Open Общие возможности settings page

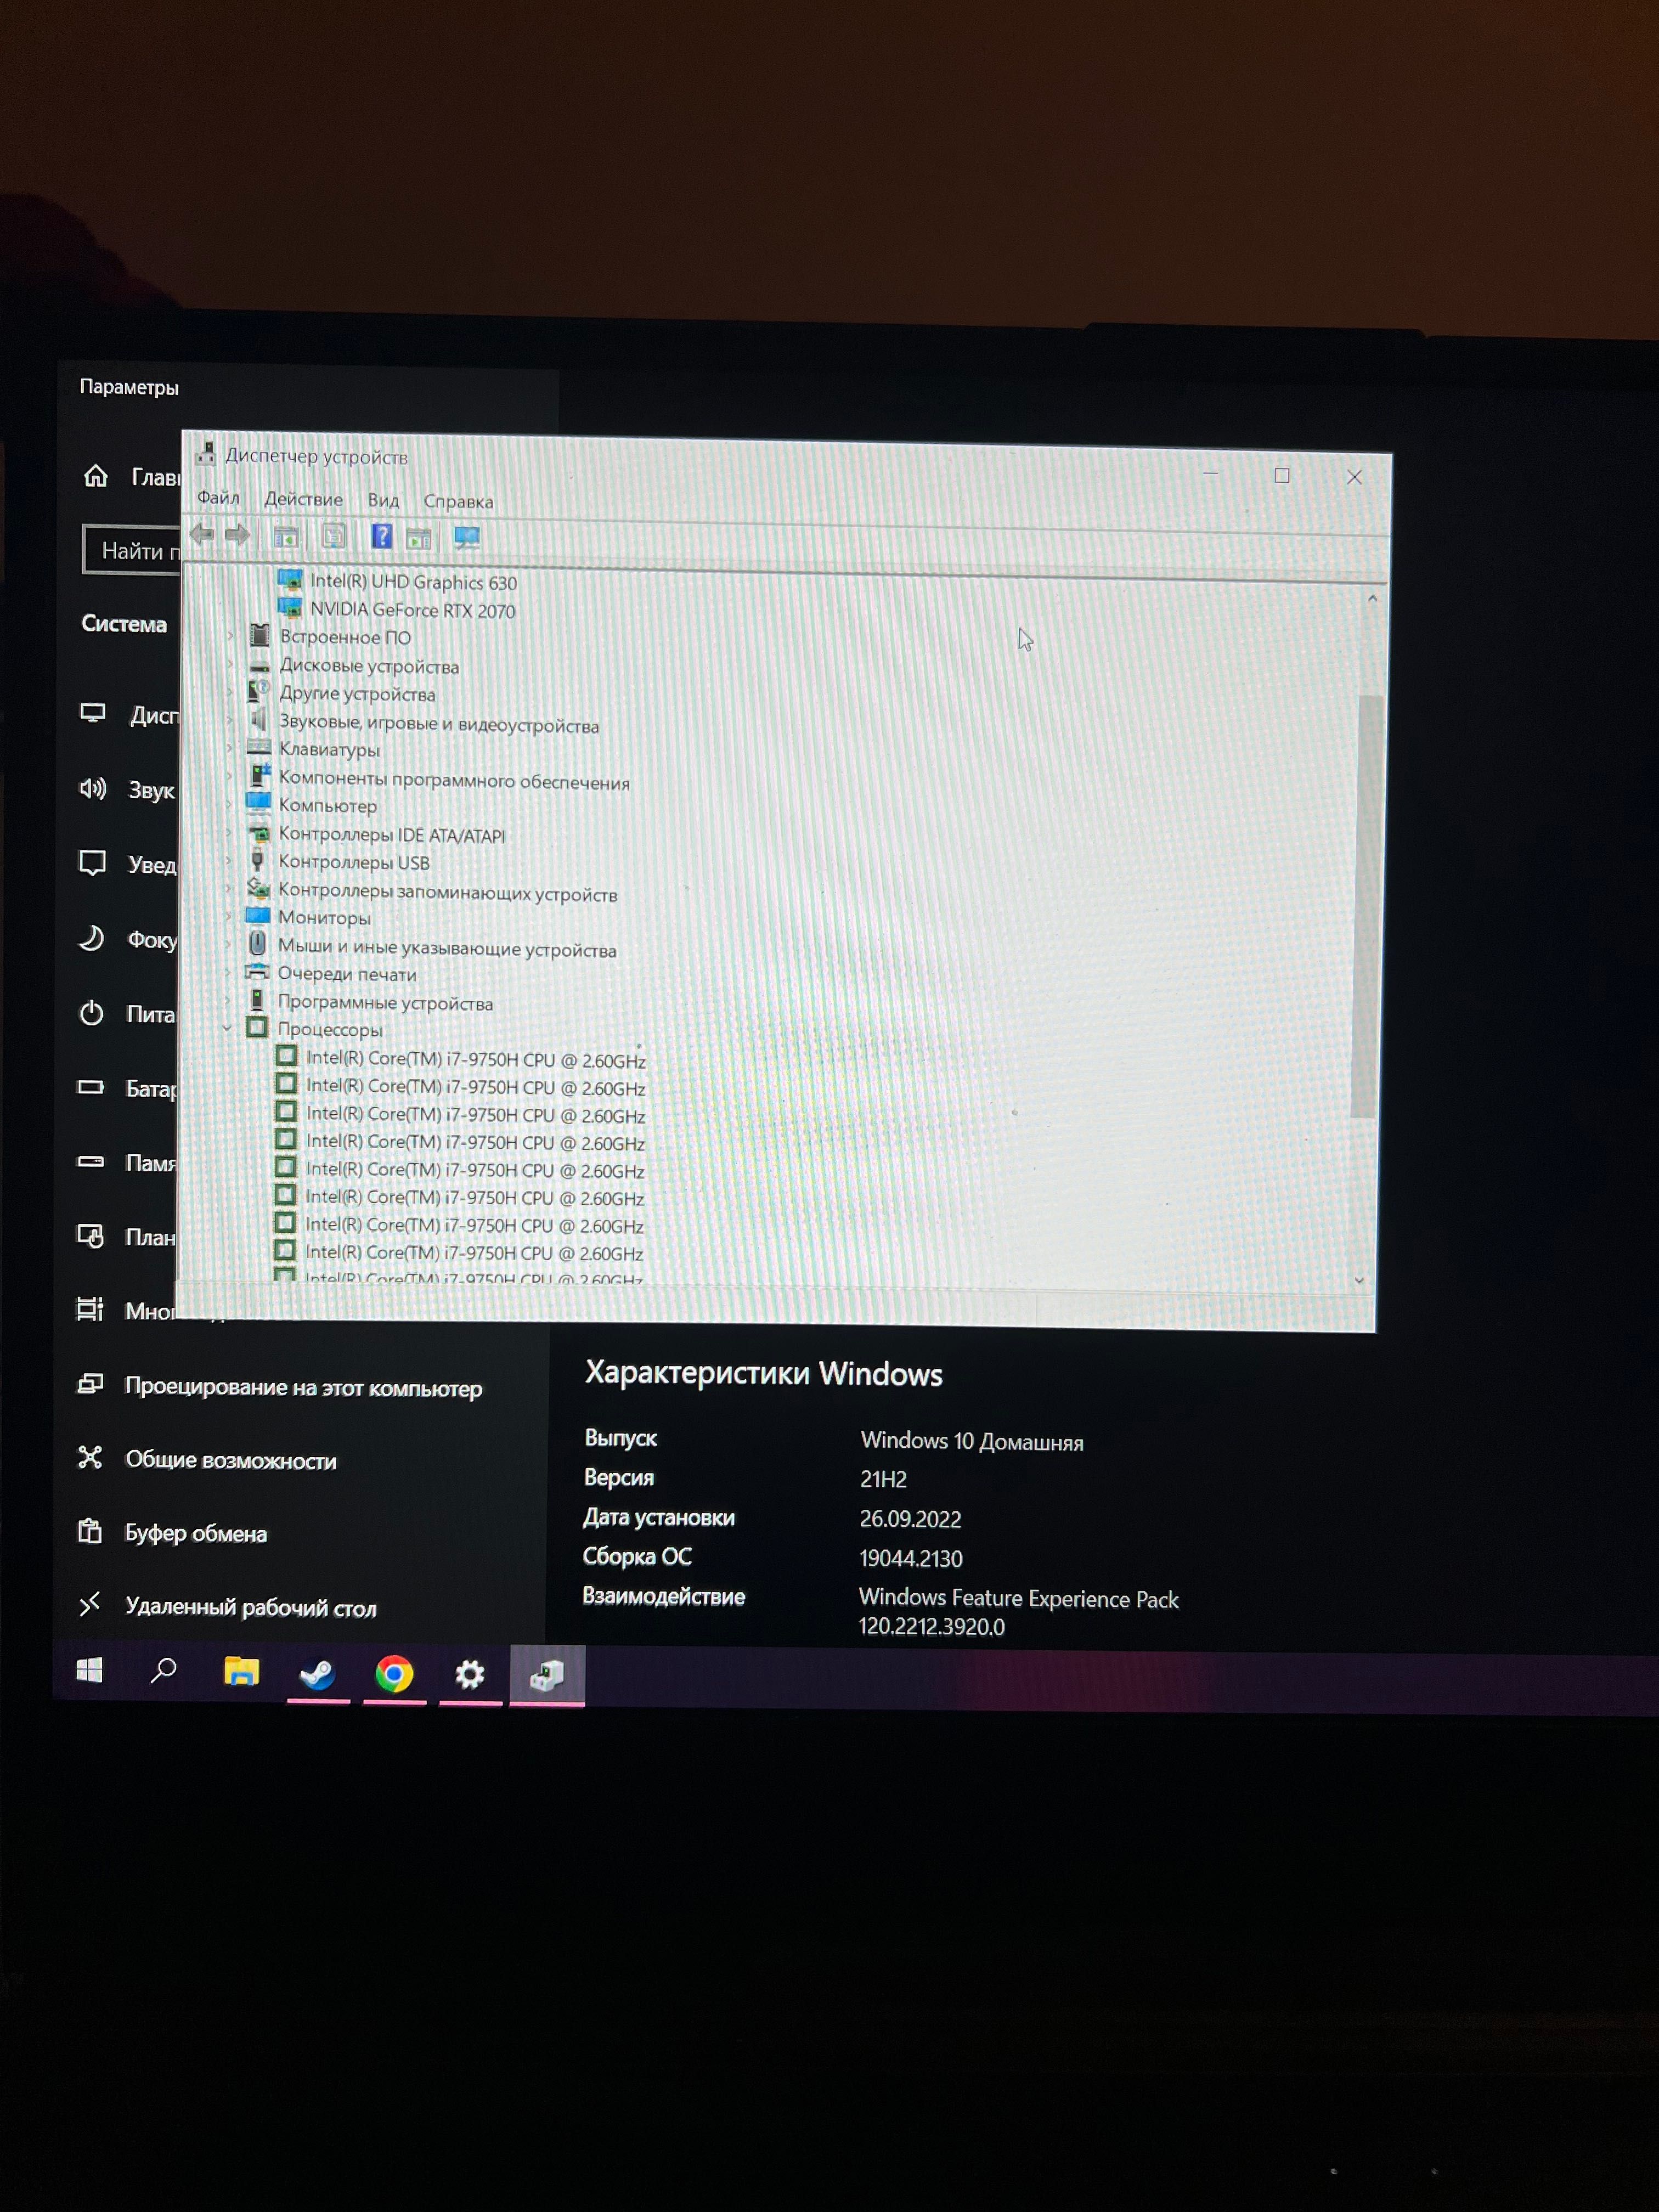click(x=207, y=1460)
